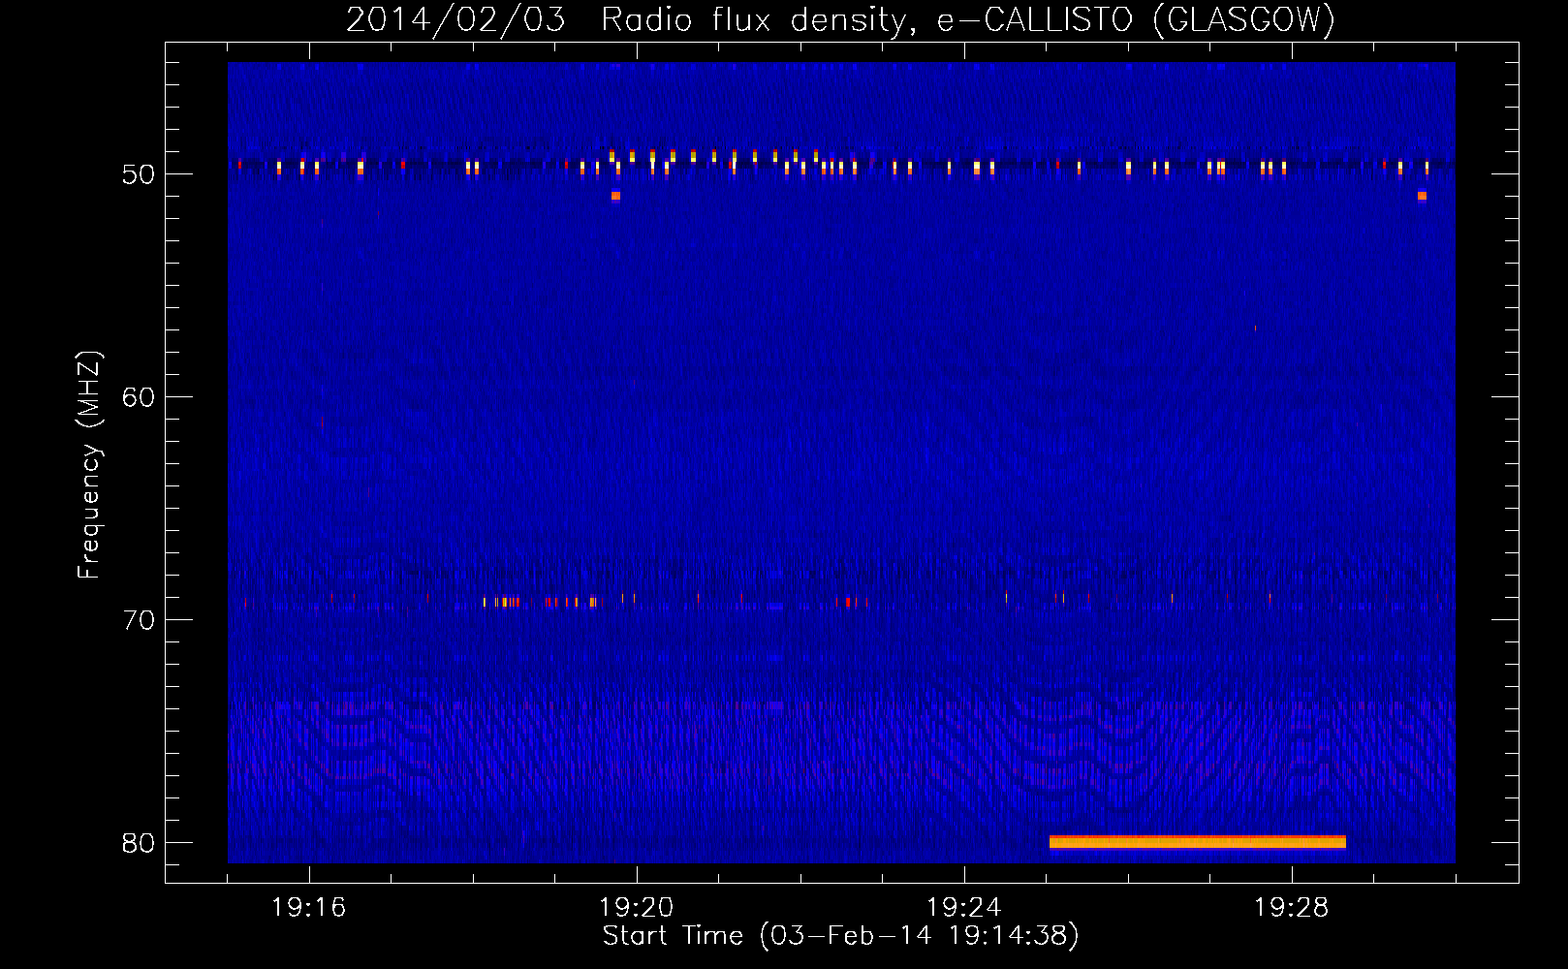Click the "19:24" time tick label
The width and height of the screenshot is (1568, 969).
pyautogui.click(x=964, y=908)
